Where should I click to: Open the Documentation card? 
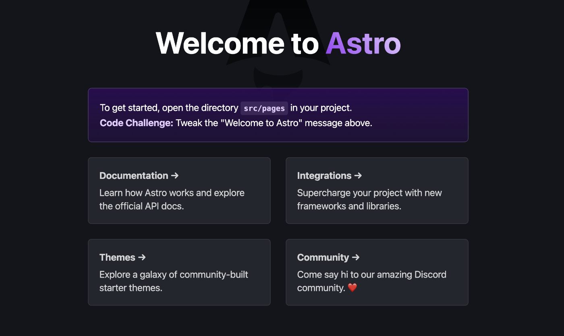point(179,191)
